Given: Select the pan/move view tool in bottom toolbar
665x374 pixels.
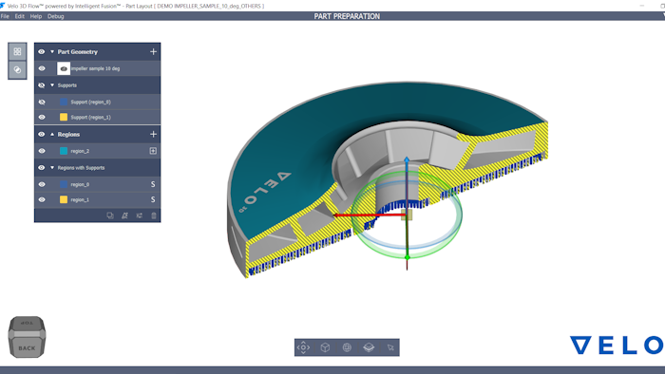Looking at the screenshot, I should click(303, 347).
